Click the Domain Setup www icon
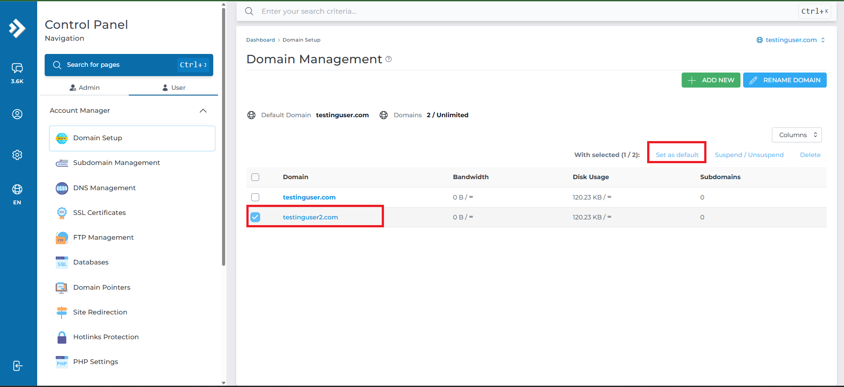The width and height of the screenshot is (844, 387). 62,138
